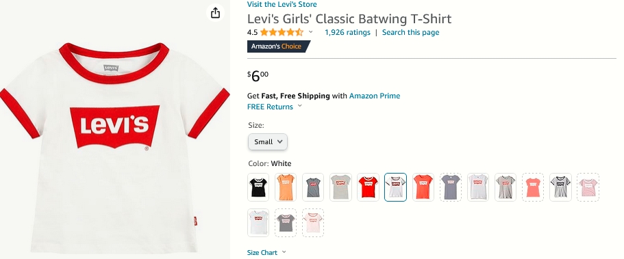The width and height of the screenshot is (624, 259).
Task: Open the 1,926 ratings link
Action: pyautogui.click(x=347, y=33)
